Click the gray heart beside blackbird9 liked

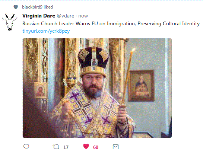click(x=16, y=7)
